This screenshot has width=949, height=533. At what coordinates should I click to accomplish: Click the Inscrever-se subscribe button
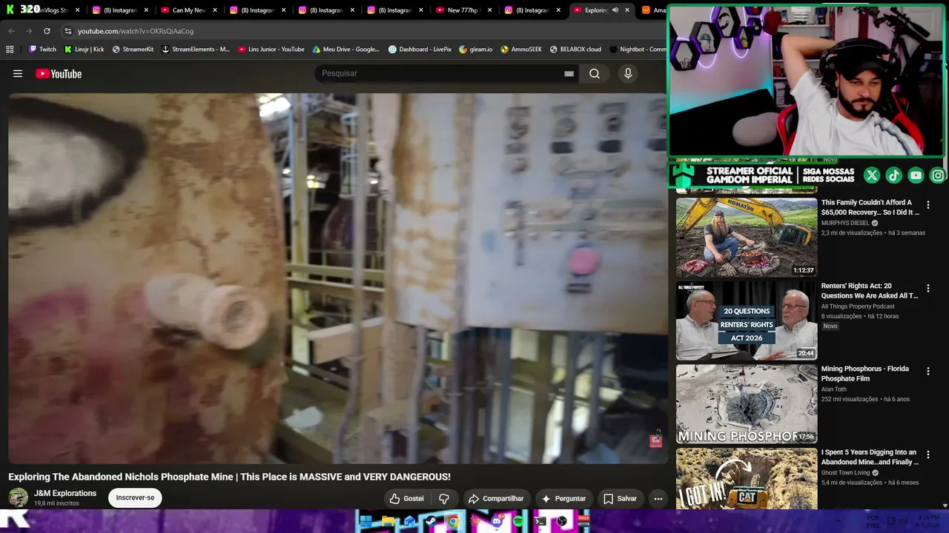[135, 497]
